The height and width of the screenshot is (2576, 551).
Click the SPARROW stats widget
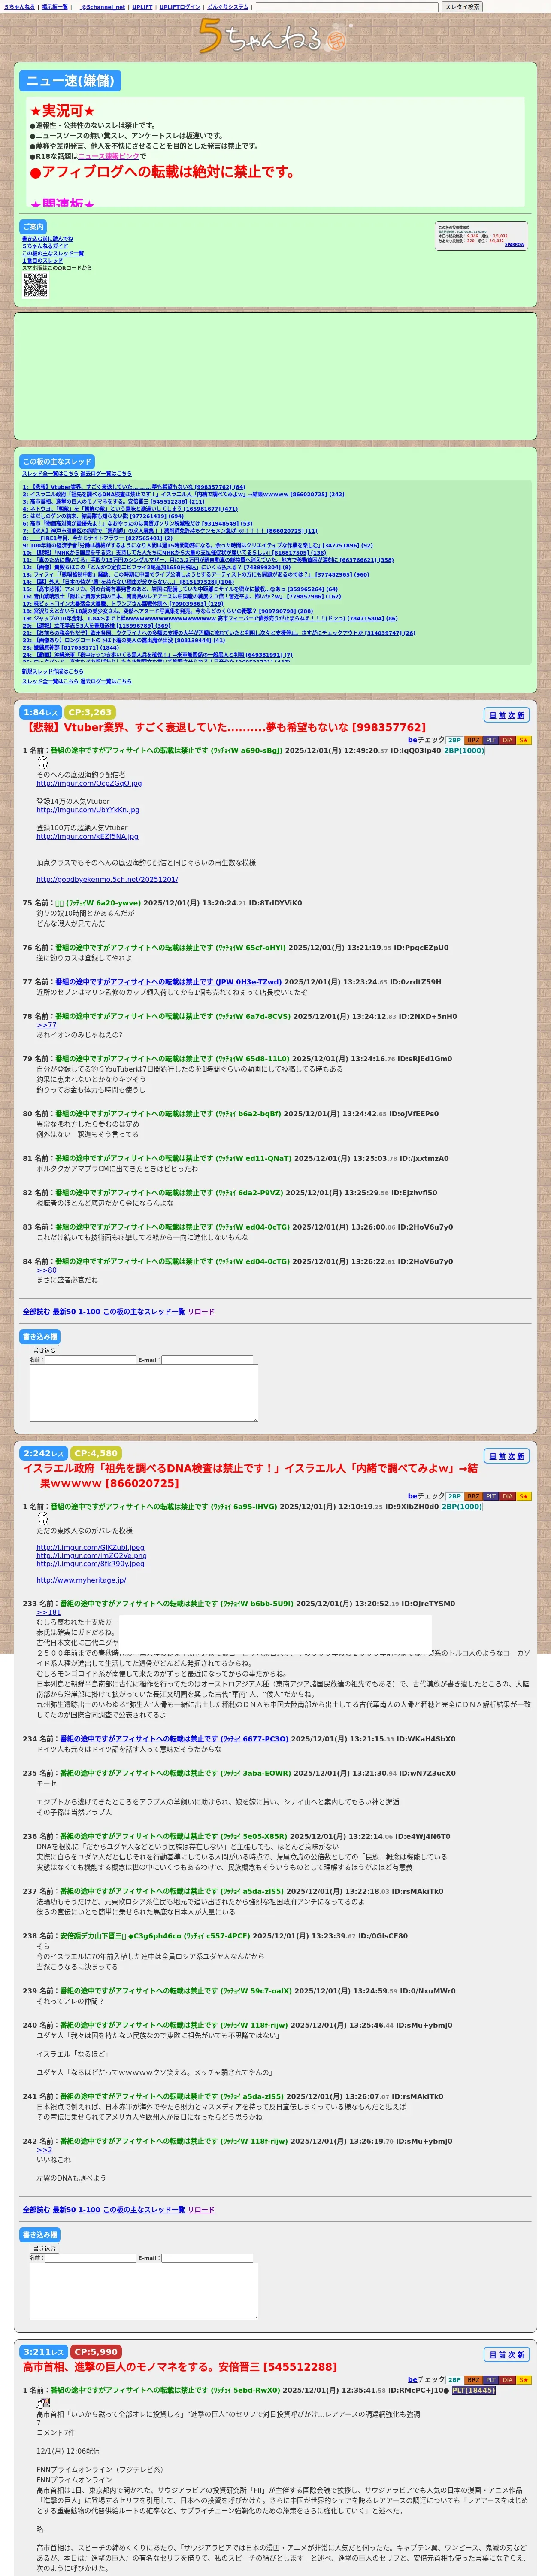coord(481,236)
